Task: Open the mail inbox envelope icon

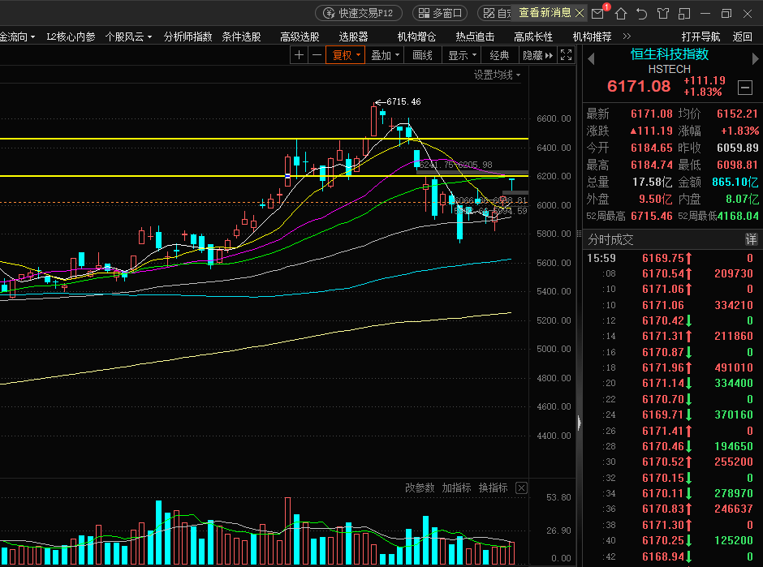Action: pos(597,14)
